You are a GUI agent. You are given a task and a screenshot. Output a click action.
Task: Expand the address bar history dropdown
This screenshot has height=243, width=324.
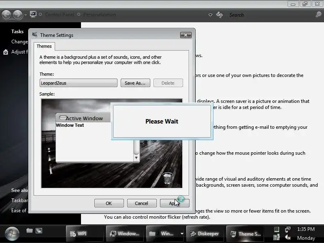coord(210,15)
